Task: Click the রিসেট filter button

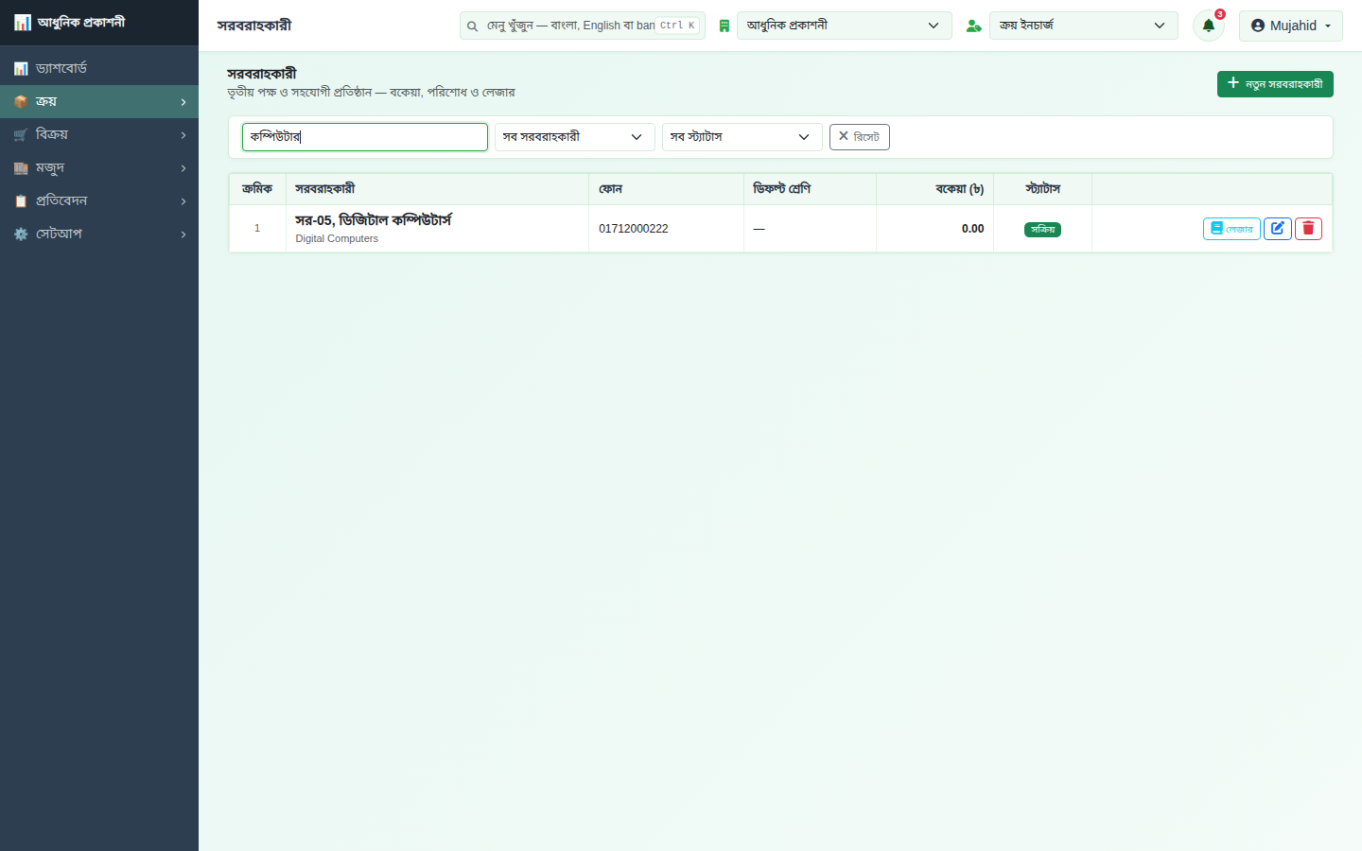Action: coord(859,137)
